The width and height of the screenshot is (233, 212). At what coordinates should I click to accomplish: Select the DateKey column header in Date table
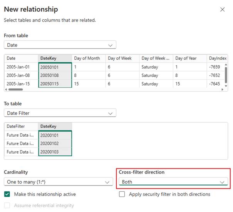point(55,58)
